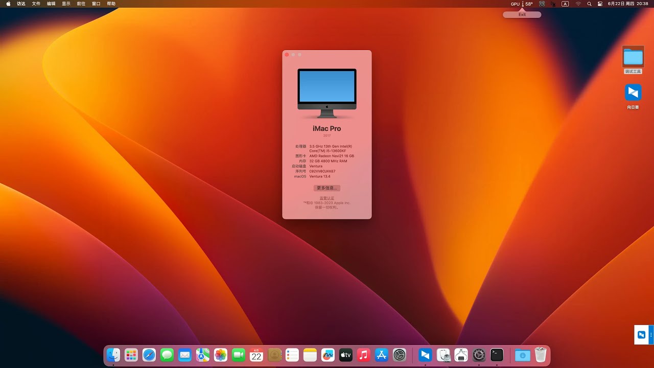Open Disk Utility in the Dock
Image resolution: width=654 pixels, height=368 pixels.
tap(443, 355)
